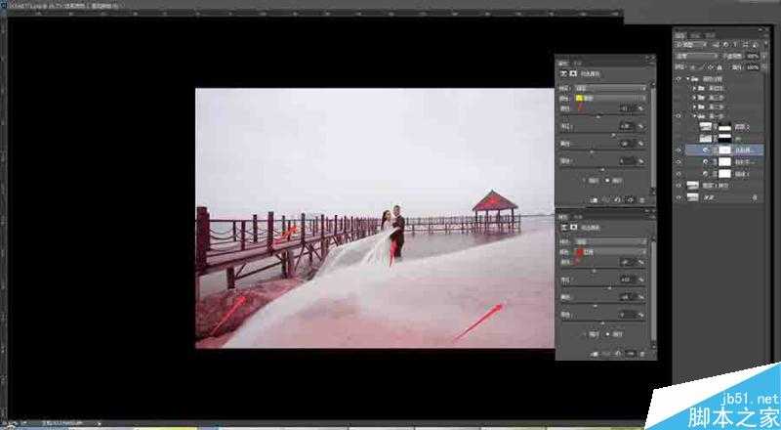The image size is (781, 430).
Task: Click the Opacity value field in Layers panel
Action: pos(752,56)
